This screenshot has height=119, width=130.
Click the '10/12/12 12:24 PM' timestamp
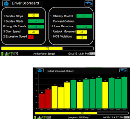click(78, 54)
